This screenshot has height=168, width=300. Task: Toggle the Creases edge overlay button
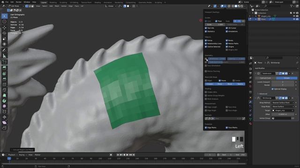pyautogui.click(x=210, y=84)
